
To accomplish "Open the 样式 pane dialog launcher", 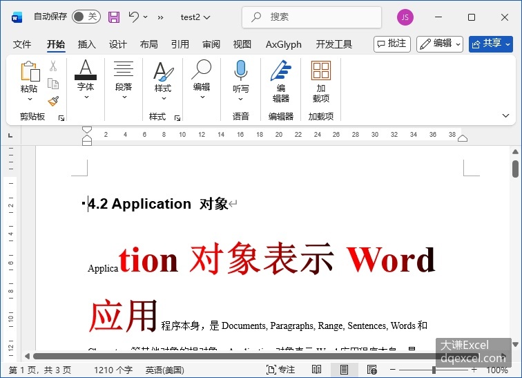I will [x=177, y=118].
